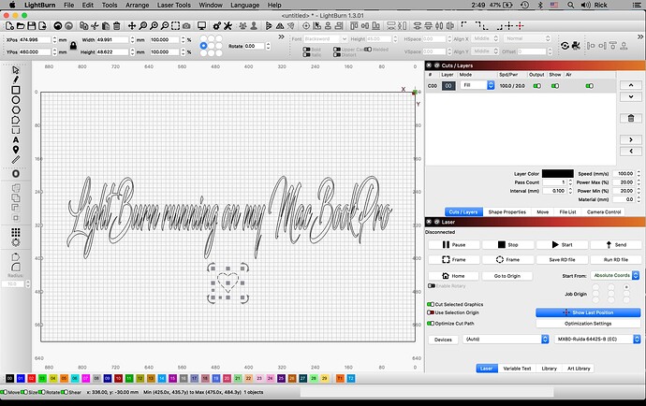646x406 pixels.
Task: Pick the T1 tool layer swatch
Action: pyautogui.click(x=340, y=378)
